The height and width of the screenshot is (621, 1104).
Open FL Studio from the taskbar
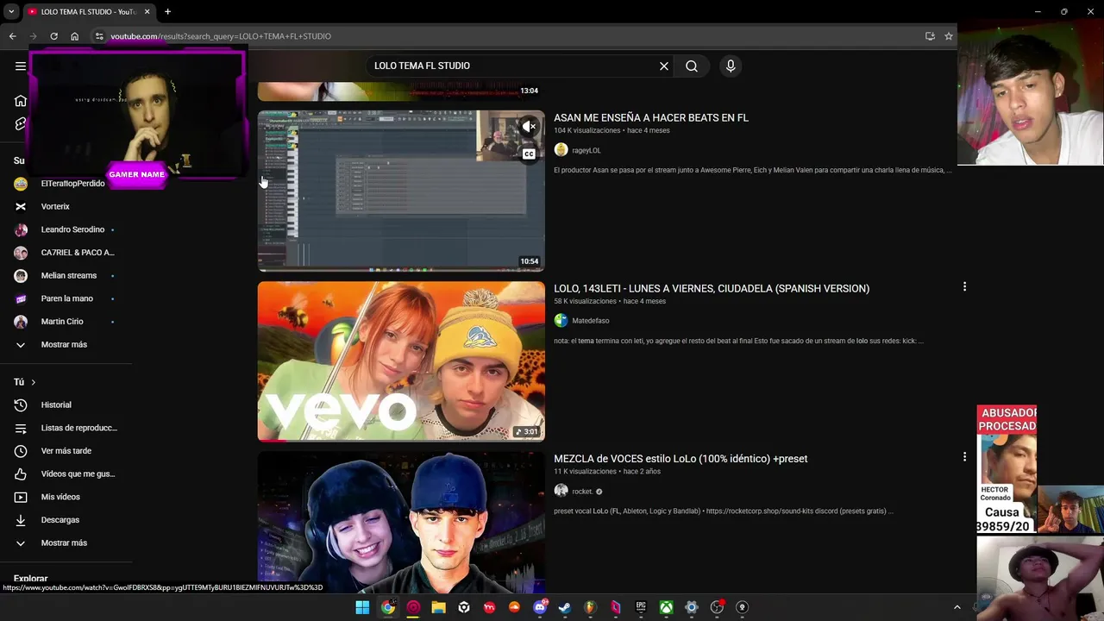coord(590,607)
